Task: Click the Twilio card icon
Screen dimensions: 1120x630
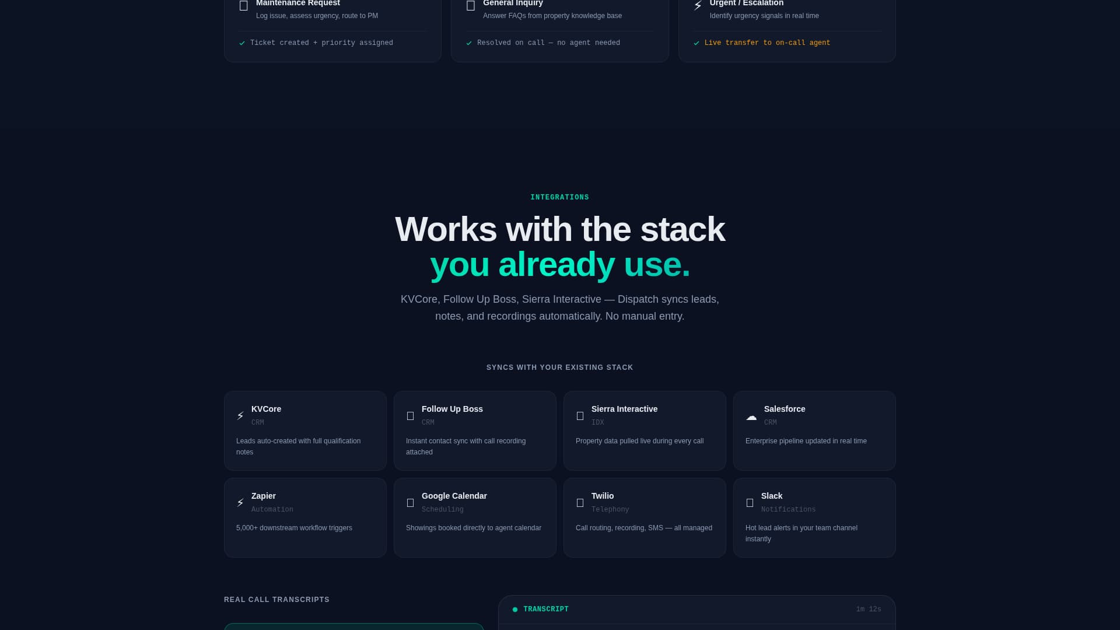Action: click(580, 503)
